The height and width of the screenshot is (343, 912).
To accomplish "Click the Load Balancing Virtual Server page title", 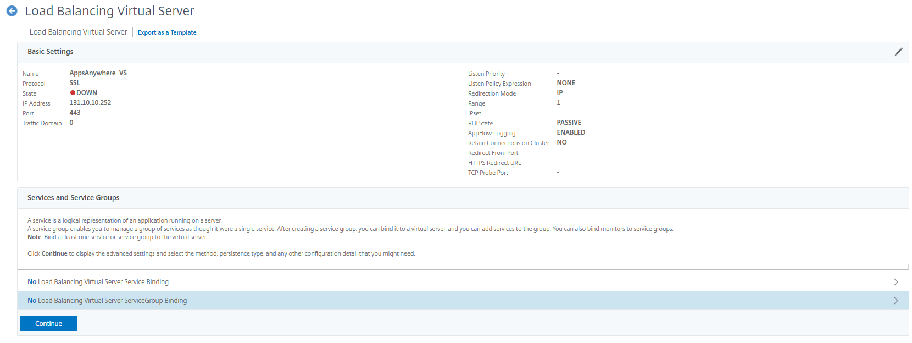I will [x=109, y=11].
